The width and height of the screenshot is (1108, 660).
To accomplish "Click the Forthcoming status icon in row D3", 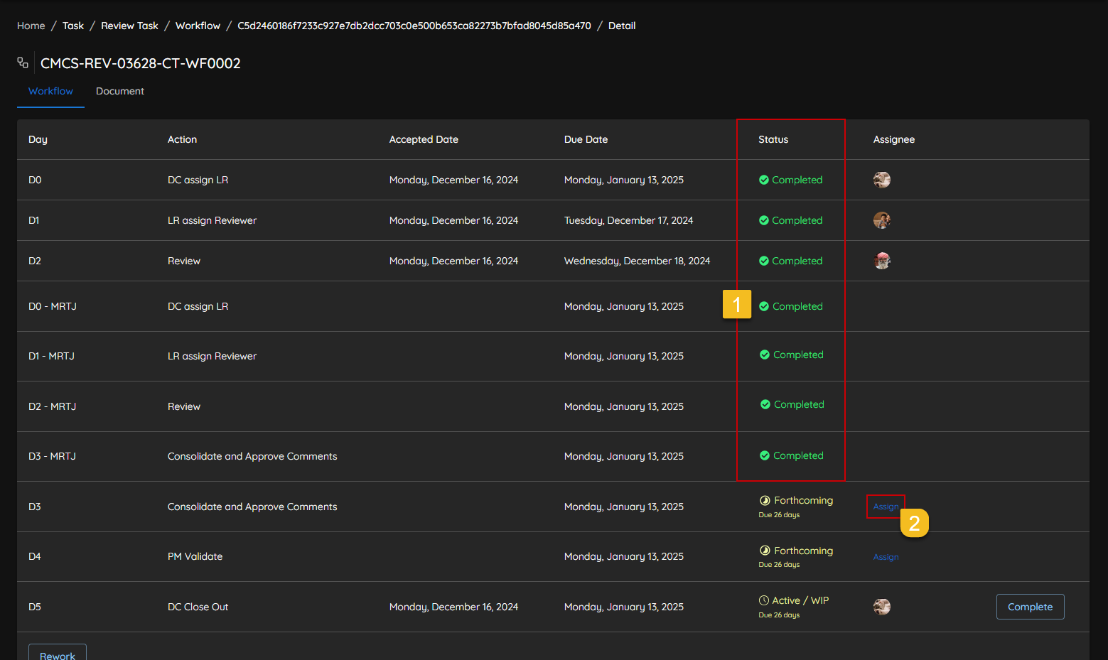I will click(765, 501).
